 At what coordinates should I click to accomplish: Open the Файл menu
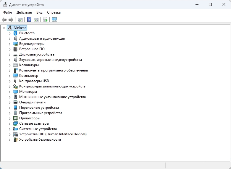pyautogui.click(x=7, y=12)
